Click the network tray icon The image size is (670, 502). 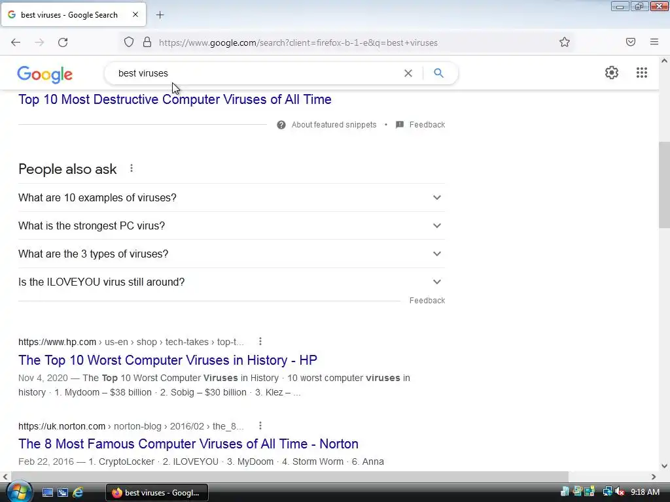[607, 492]
